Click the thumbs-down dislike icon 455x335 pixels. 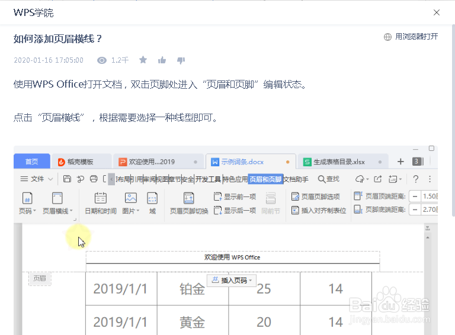181,60
